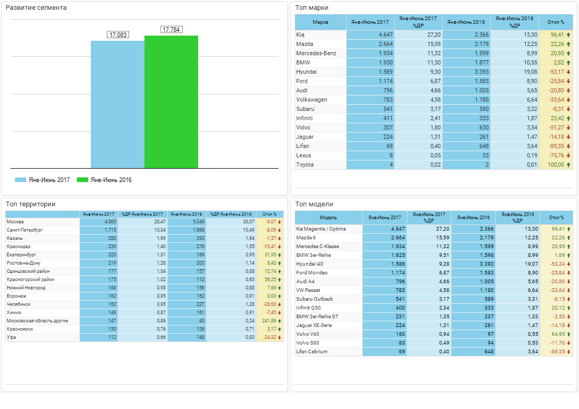Click the Откл % header in Топ модели

(556, 218)
